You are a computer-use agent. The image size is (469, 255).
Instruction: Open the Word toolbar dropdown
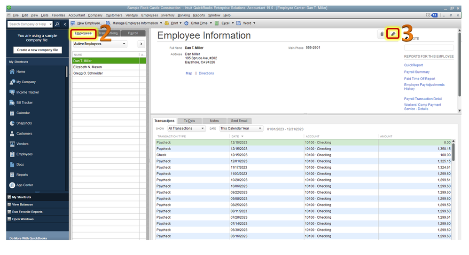tap(246, 23)
